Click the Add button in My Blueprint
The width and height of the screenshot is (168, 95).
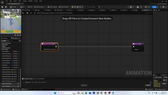point(4,41)
